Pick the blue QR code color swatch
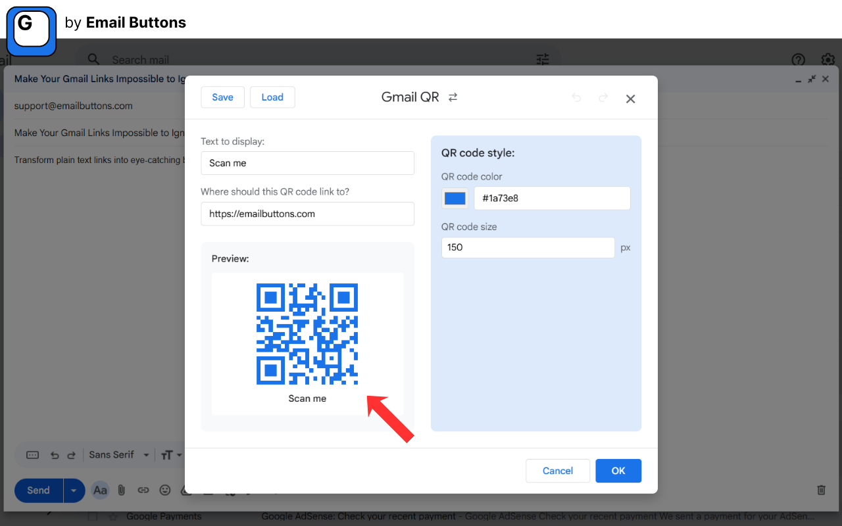The height and width of the screenshot is (526, 842). point(455,198)
